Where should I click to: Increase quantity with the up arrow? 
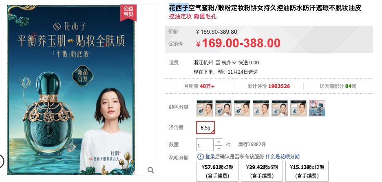point(219,142)
